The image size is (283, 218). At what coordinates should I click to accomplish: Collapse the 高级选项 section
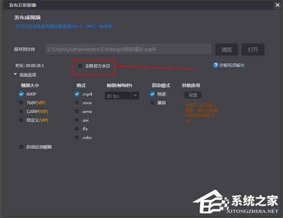15,74
